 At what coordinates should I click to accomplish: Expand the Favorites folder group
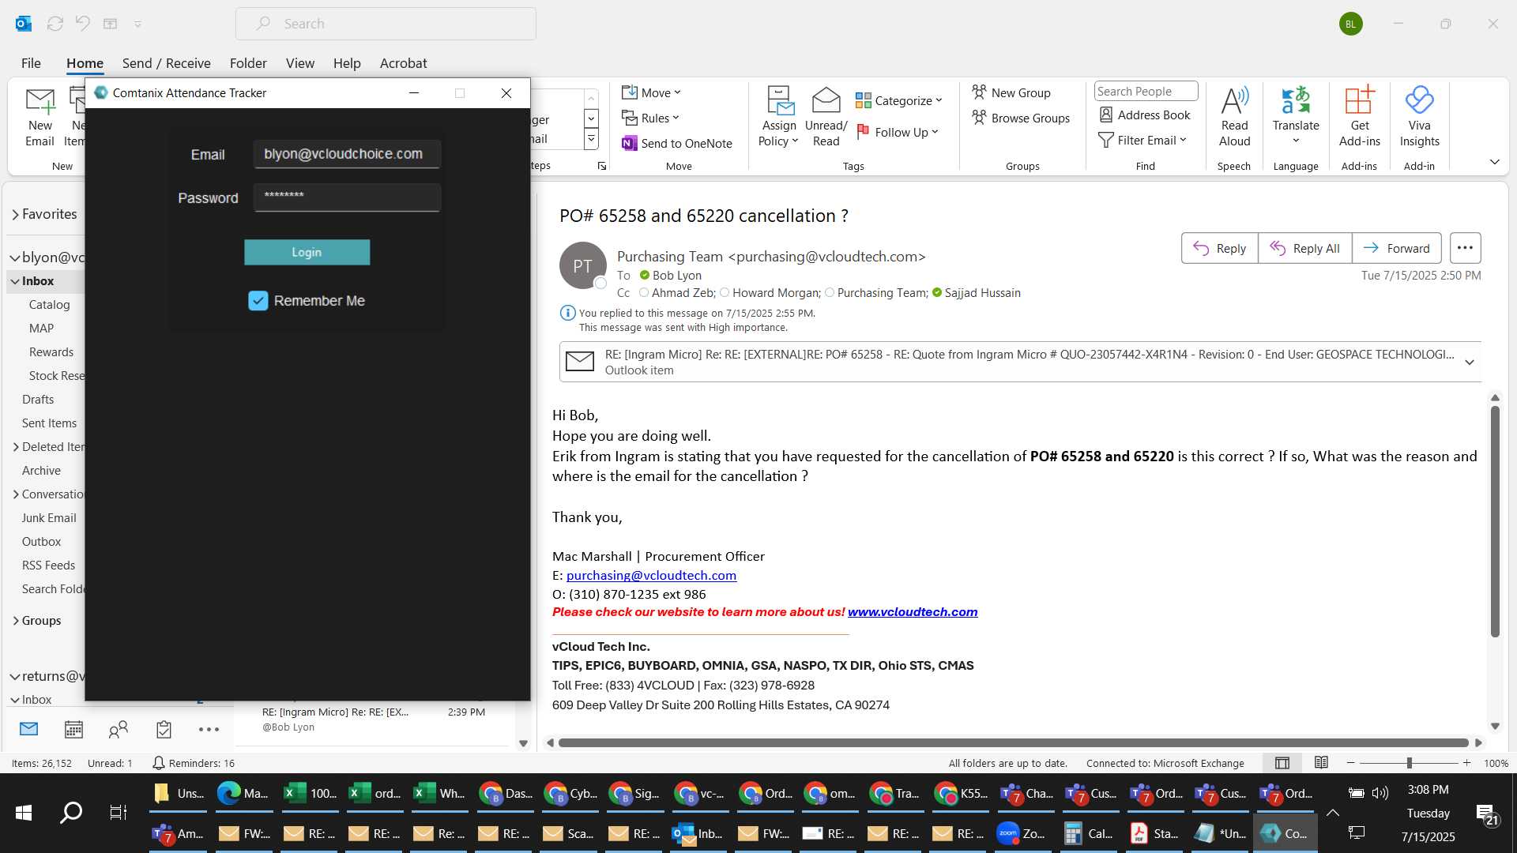16,214
